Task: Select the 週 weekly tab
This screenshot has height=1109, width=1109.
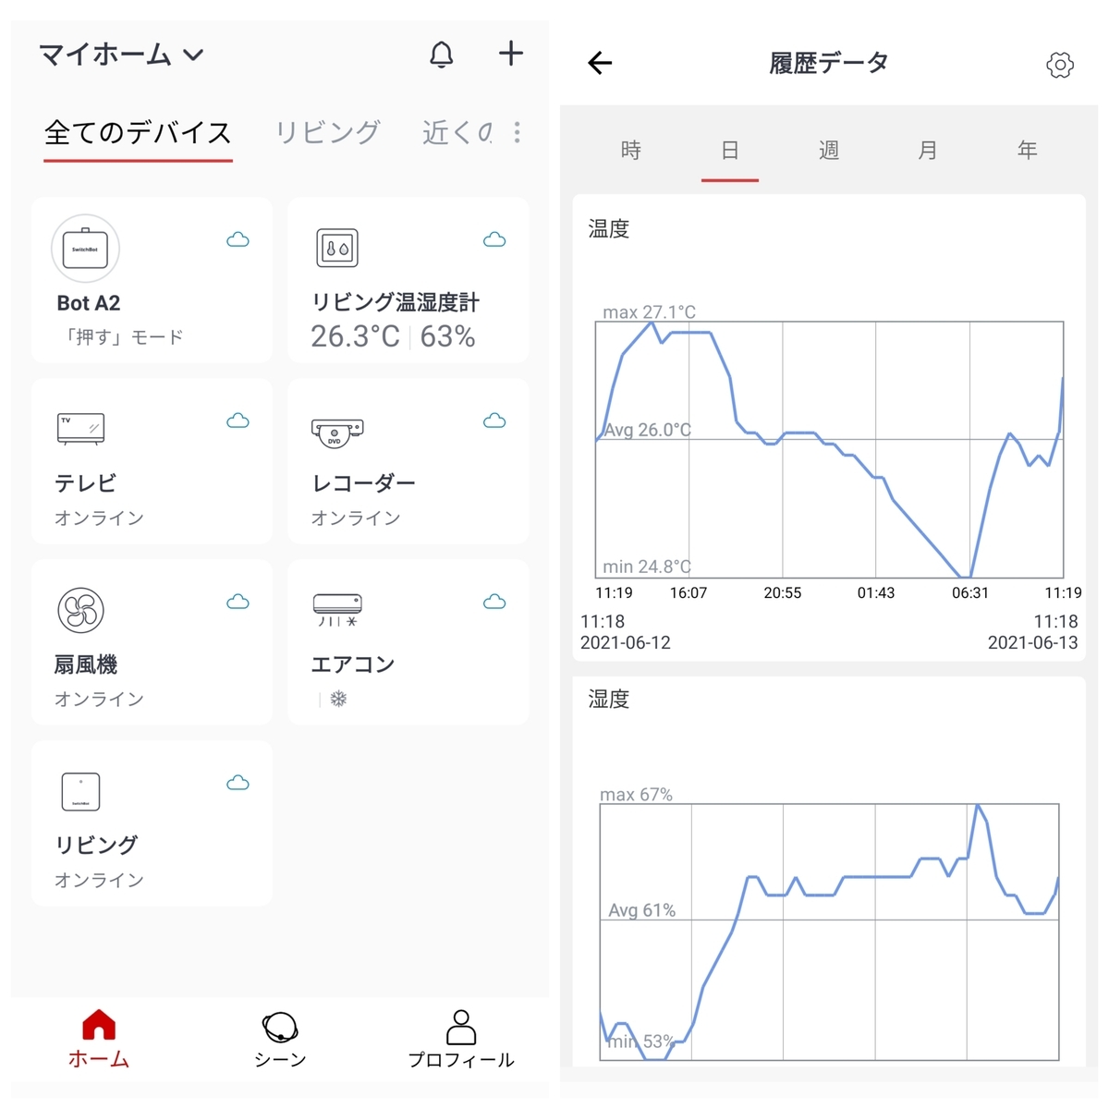Action: point(829,151)
